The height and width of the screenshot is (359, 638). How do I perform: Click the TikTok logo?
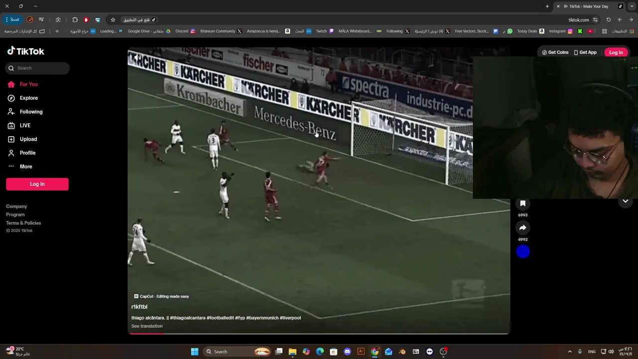[26, 51]
